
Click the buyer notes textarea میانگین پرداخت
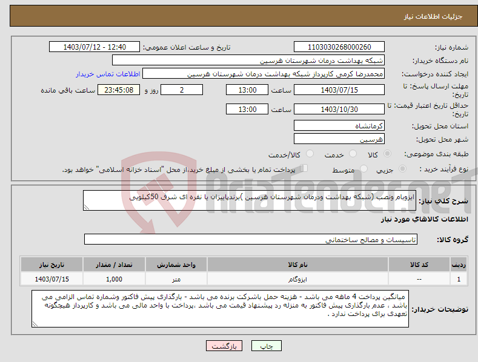(x=220, y=309)
